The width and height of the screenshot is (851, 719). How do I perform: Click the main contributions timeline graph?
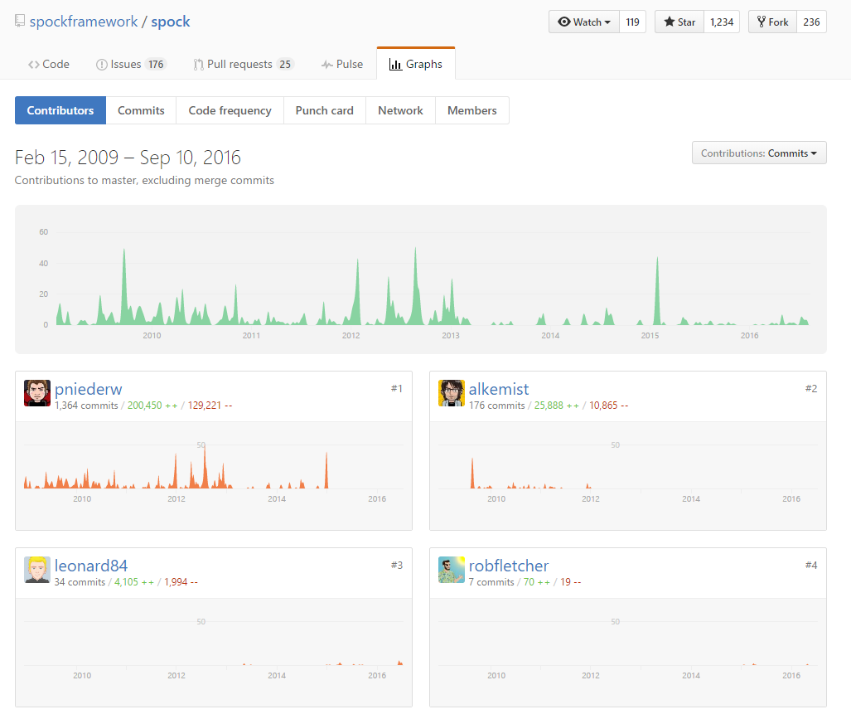tap(421, 279)
